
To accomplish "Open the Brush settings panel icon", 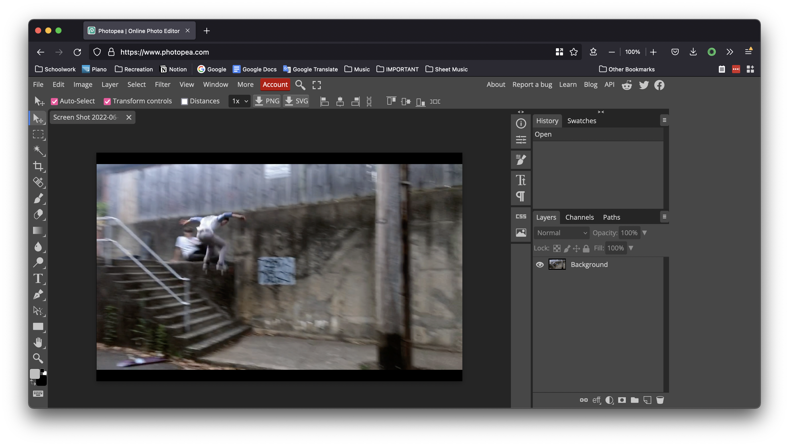I will pos(521,160).
